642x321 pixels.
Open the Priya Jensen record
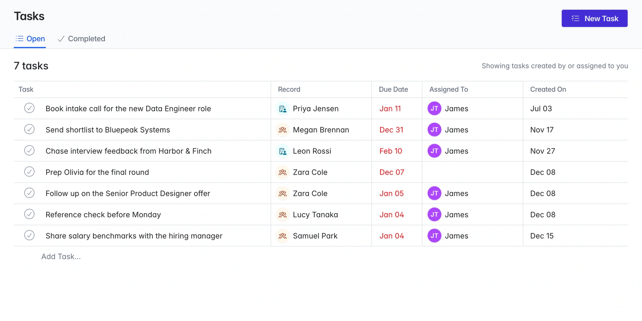coord(316,109)
